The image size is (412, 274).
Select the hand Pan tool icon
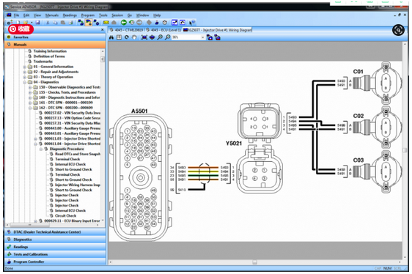[x=134, y=37]
